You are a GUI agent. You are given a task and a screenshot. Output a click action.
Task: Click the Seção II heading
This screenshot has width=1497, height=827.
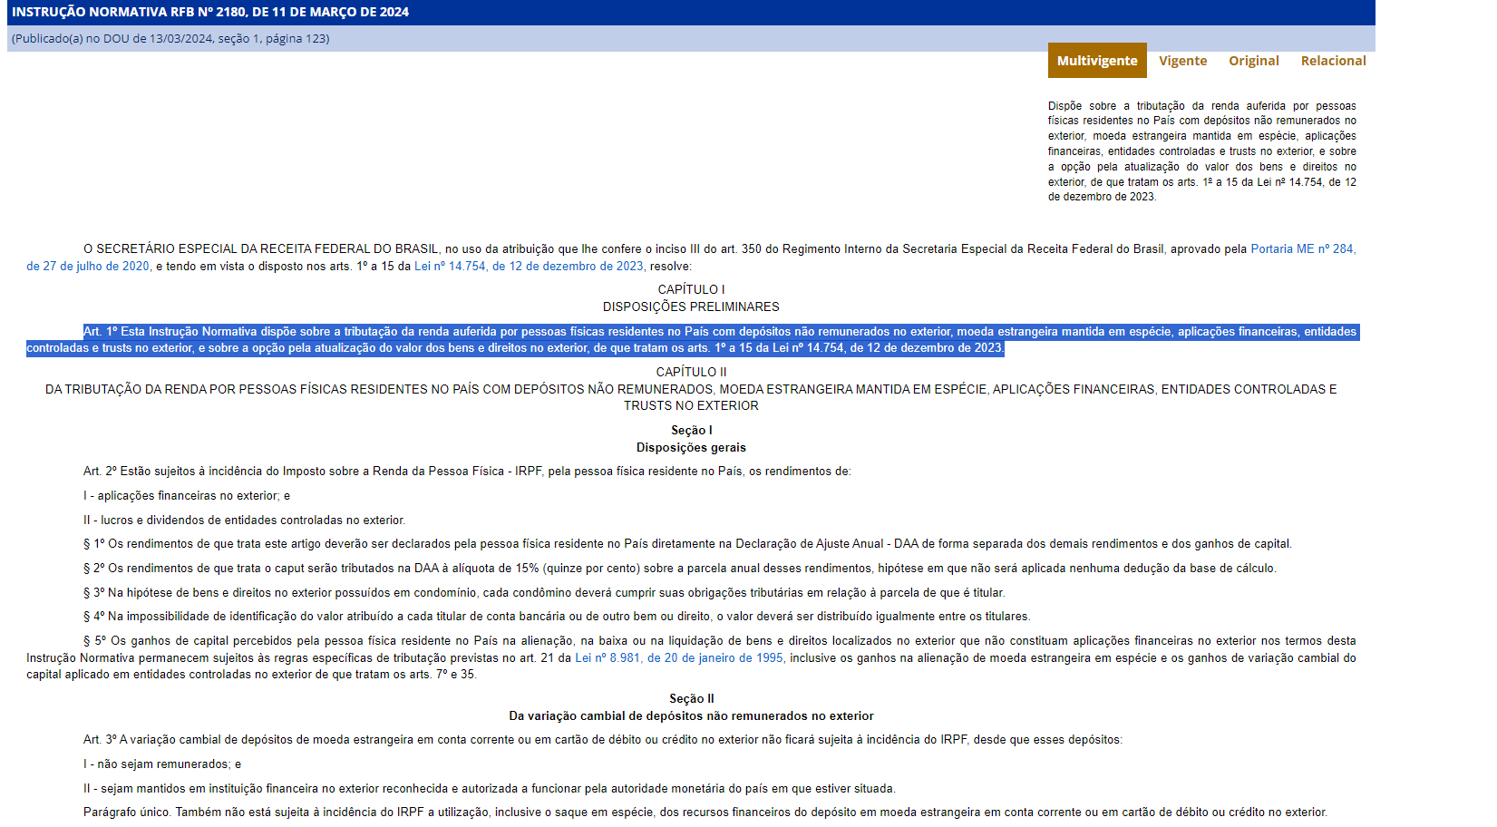[x=691, y=698]
